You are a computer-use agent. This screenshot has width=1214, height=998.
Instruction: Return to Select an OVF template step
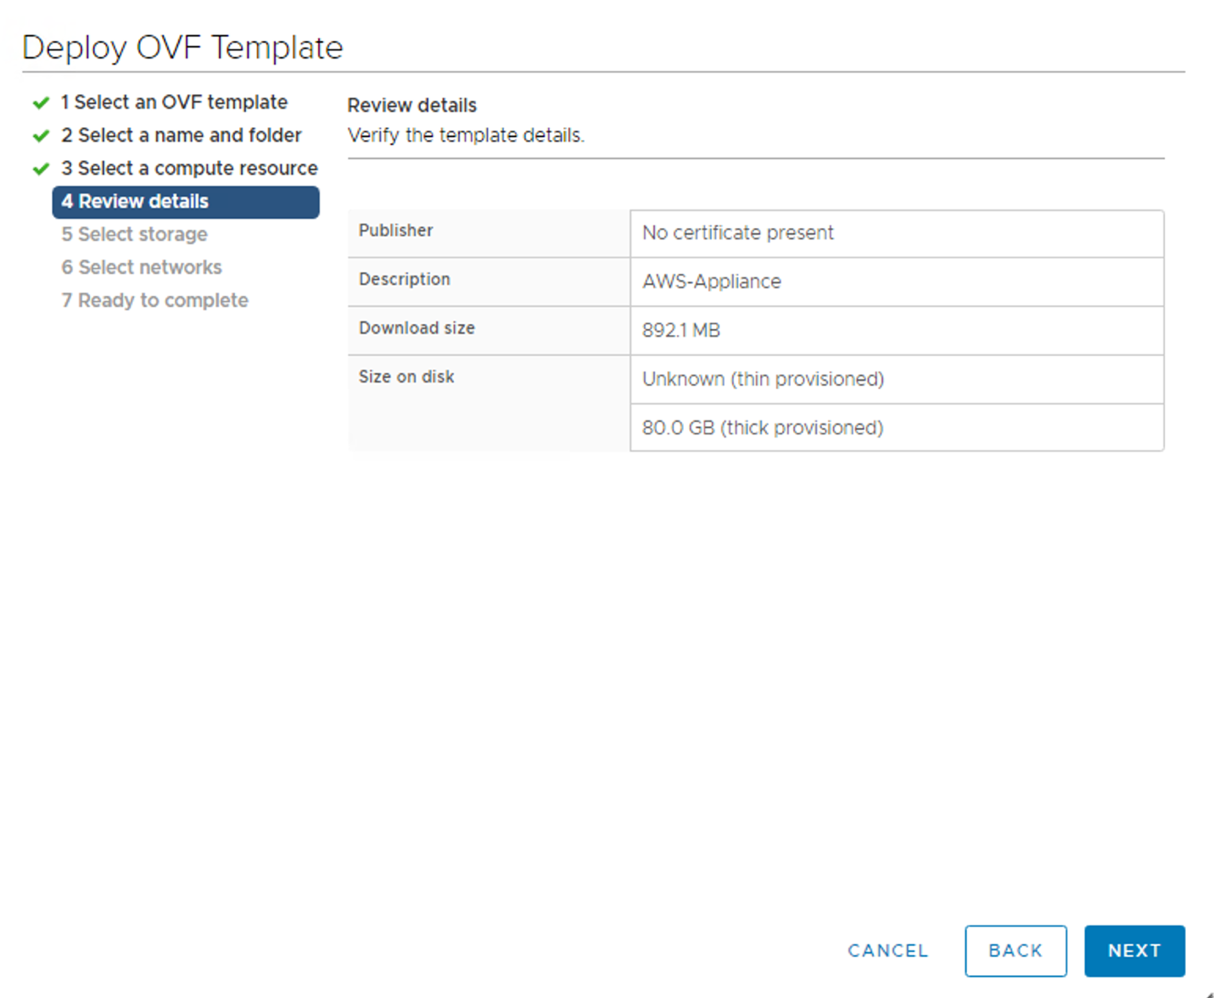click(174, 102)
